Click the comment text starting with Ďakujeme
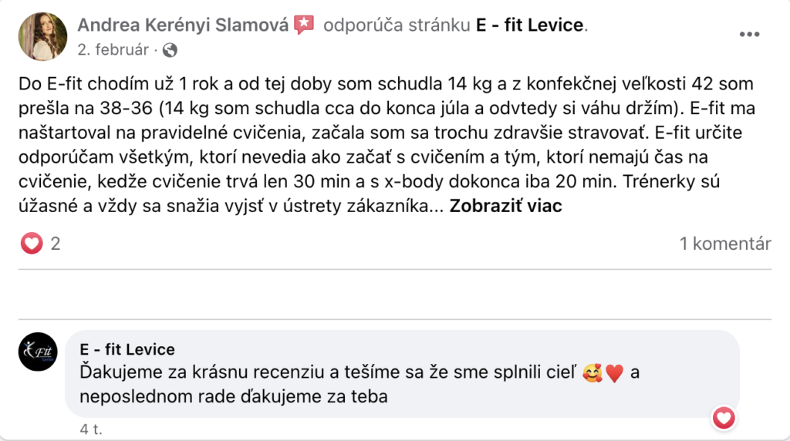Screen dimensions: 790x441 (332, 373)
